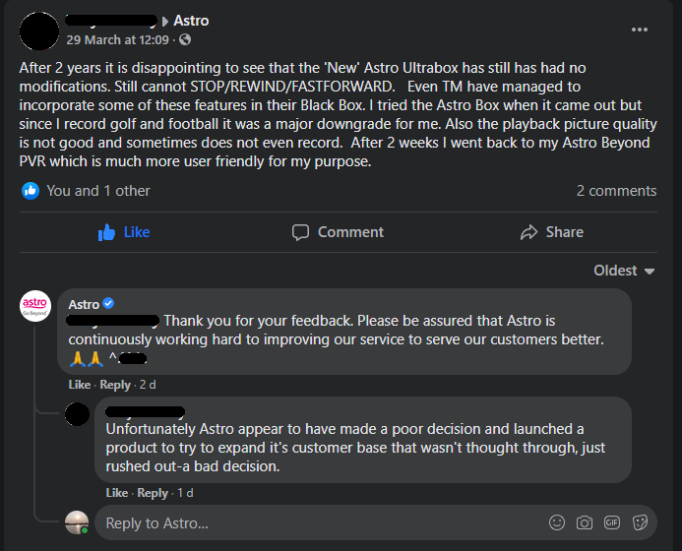View the blue like reaction icon
682x551 pixels.
[x=31, y=191]
